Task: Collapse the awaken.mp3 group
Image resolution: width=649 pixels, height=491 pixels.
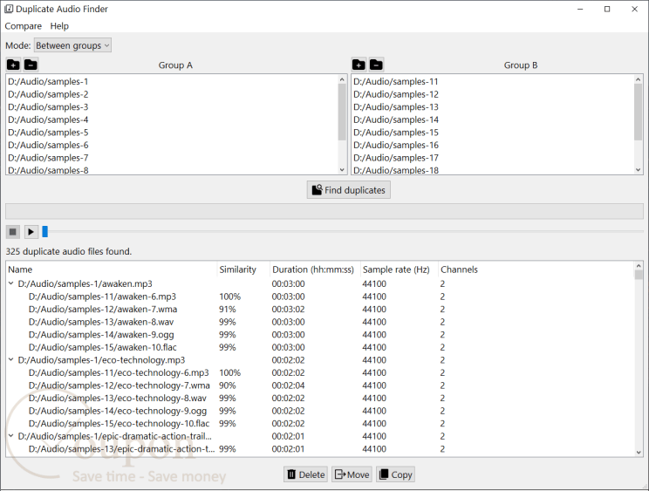Action: click(x=11, y=283)
